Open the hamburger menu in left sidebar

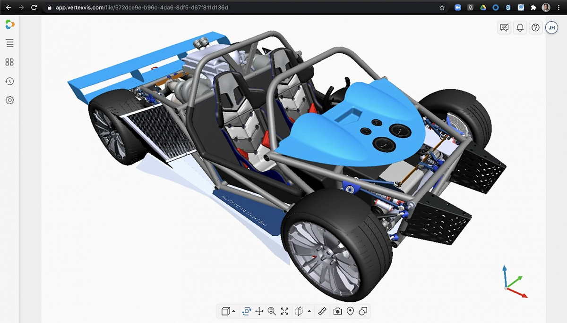click(x=9, y=43)
